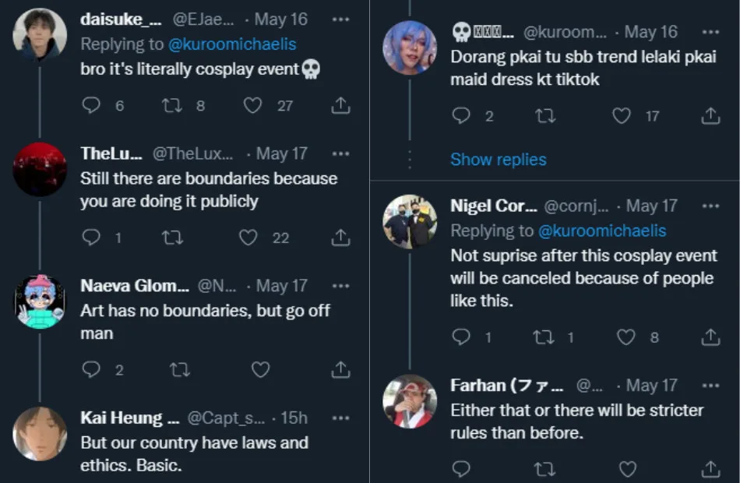
Task: Like daisuke's tweet with 27 likes
Action: tap(253, 105)
